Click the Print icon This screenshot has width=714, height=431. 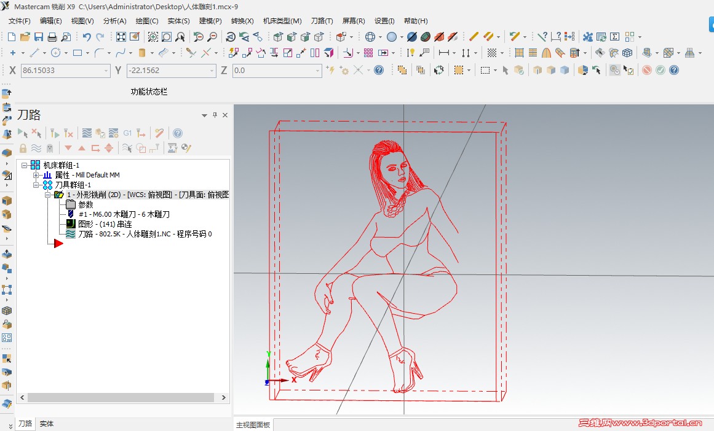(x=52, y=37)
